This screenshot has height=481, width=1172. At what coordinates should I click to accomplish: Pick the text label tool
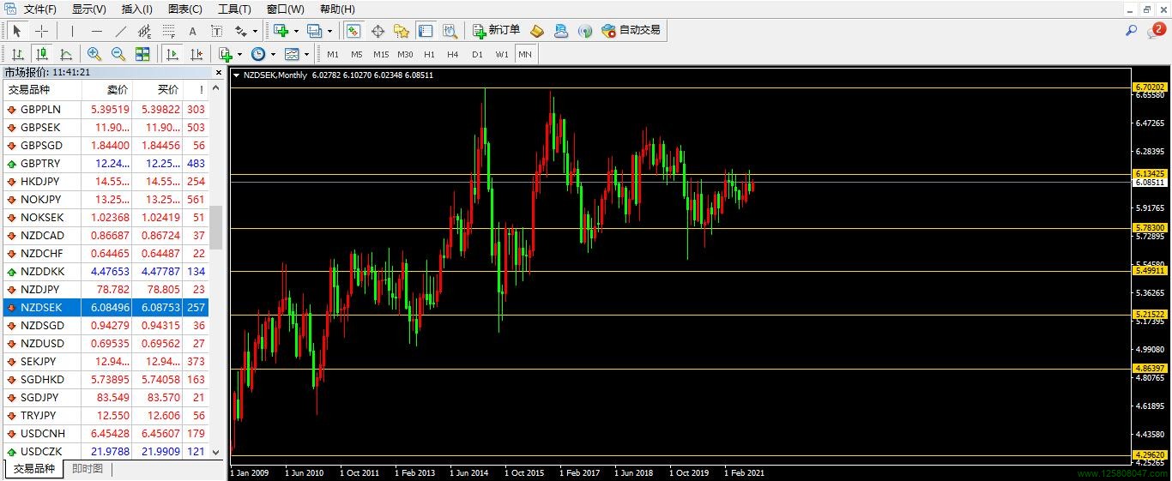216,31
